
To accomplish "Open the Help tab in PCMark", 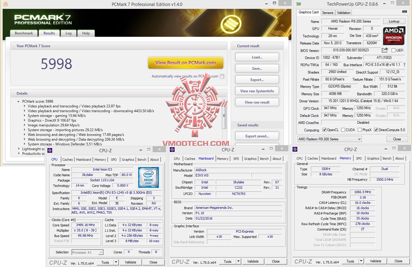I will pos(86,33).
